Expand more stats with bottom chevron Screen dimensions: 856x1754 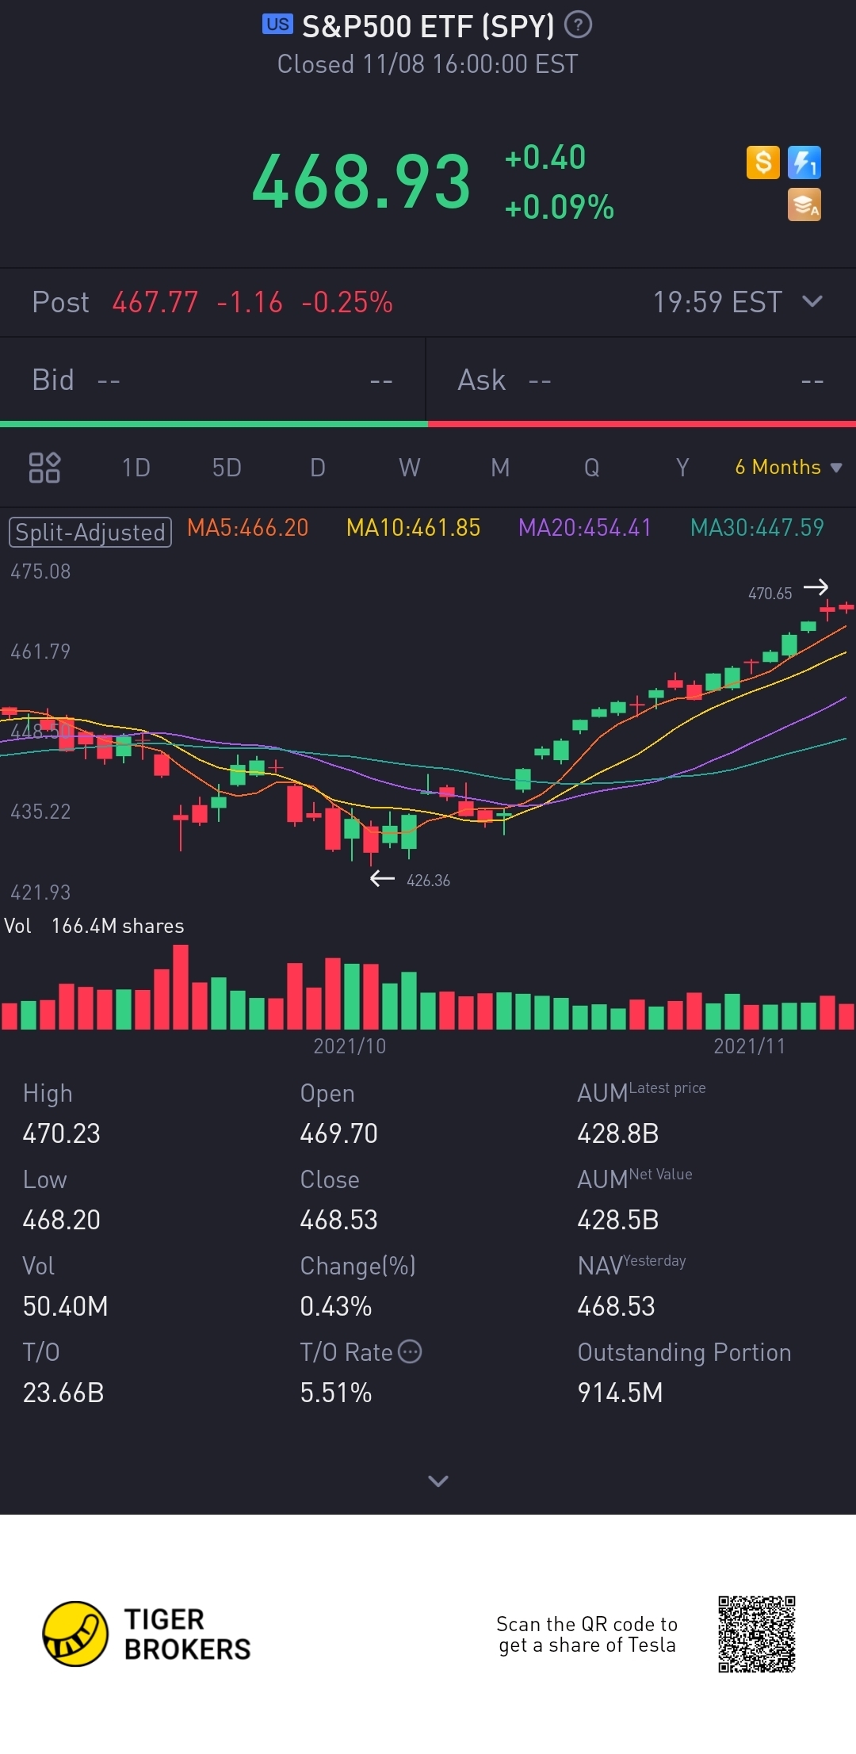click(438, 1481)
